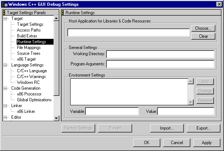Confirm the dialog with OK
The width and height of the screenshot is (224, 151).
click(x=147, y=143)
